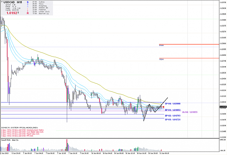Viewport: 227px width, 155px height.
Task: Select the EP 01 level label
Action: [x=173, y=110]
